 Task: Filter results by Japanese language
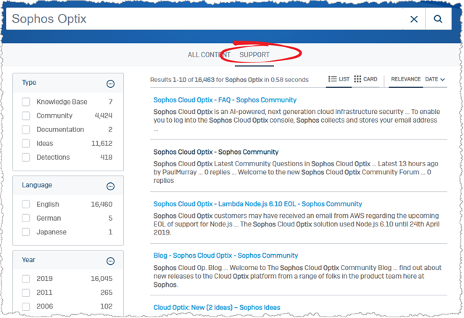(x=26, y=232)
